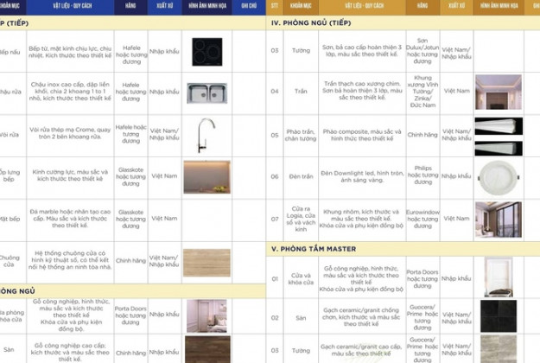Click the gold 'VẬT LIỆU - QUY CÁCH' header

pyautogui.click(x=362, y=7)
